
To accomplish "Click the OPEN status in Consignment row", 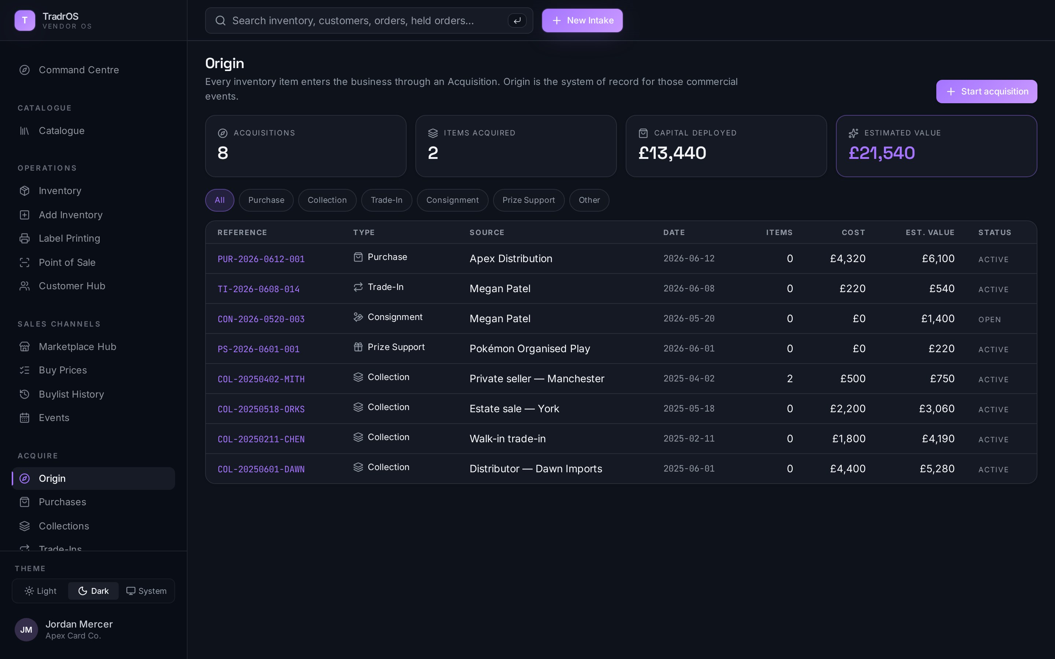I will [x=989, y=320].
